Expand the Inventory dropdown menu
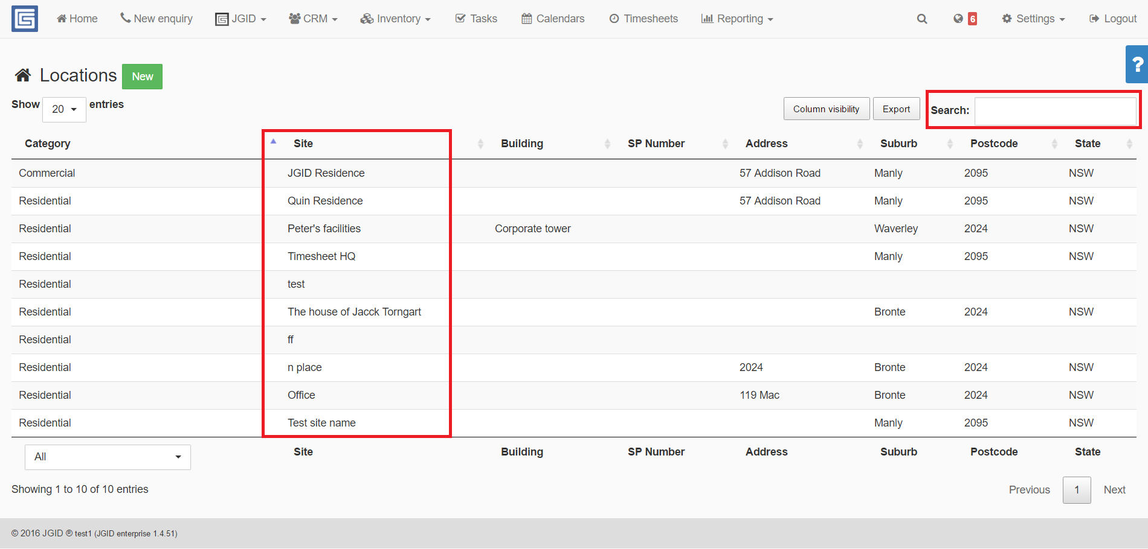1148x549 pixels. tap(396, 19)
